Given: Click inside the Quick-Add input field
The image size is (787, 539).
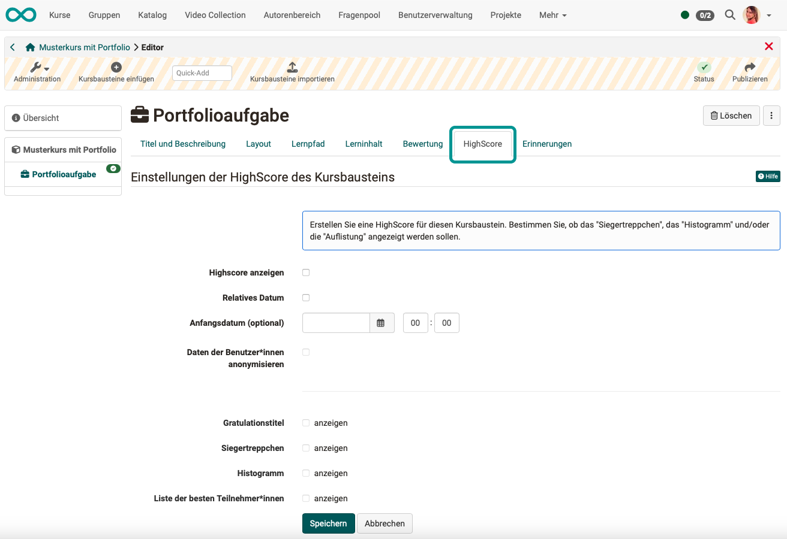Looking at the screenshot, I should point(202,72).
